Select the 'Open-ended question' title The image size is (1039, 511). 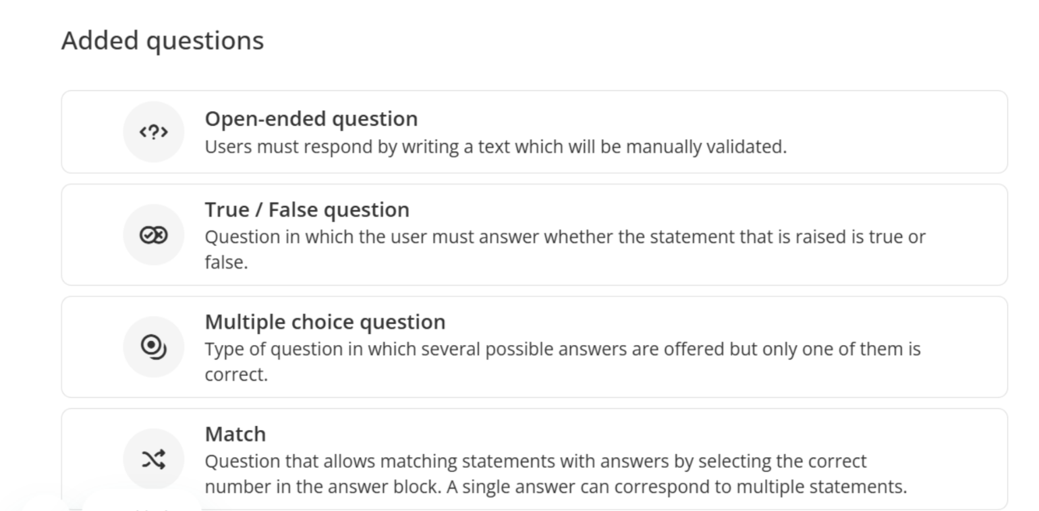coord(311,119)
